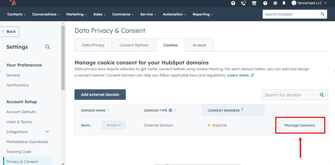Click the HubSpot sprocket logo
Image resolution: width=335 pixels, height=165 pixels.
click(13, 3)
